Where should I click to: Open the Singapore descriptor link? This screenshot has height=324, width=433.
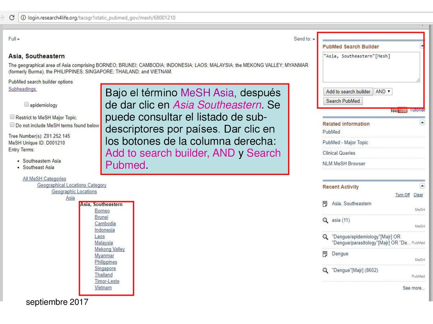click(x=105, y=268)
